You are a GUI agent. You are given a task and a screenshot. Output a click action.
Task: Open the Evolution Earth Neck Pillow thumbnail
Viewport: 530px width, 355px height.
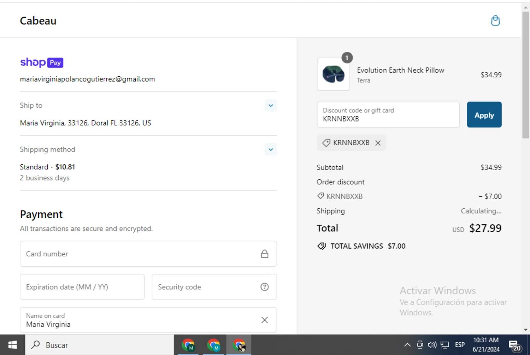coord(334,74)
